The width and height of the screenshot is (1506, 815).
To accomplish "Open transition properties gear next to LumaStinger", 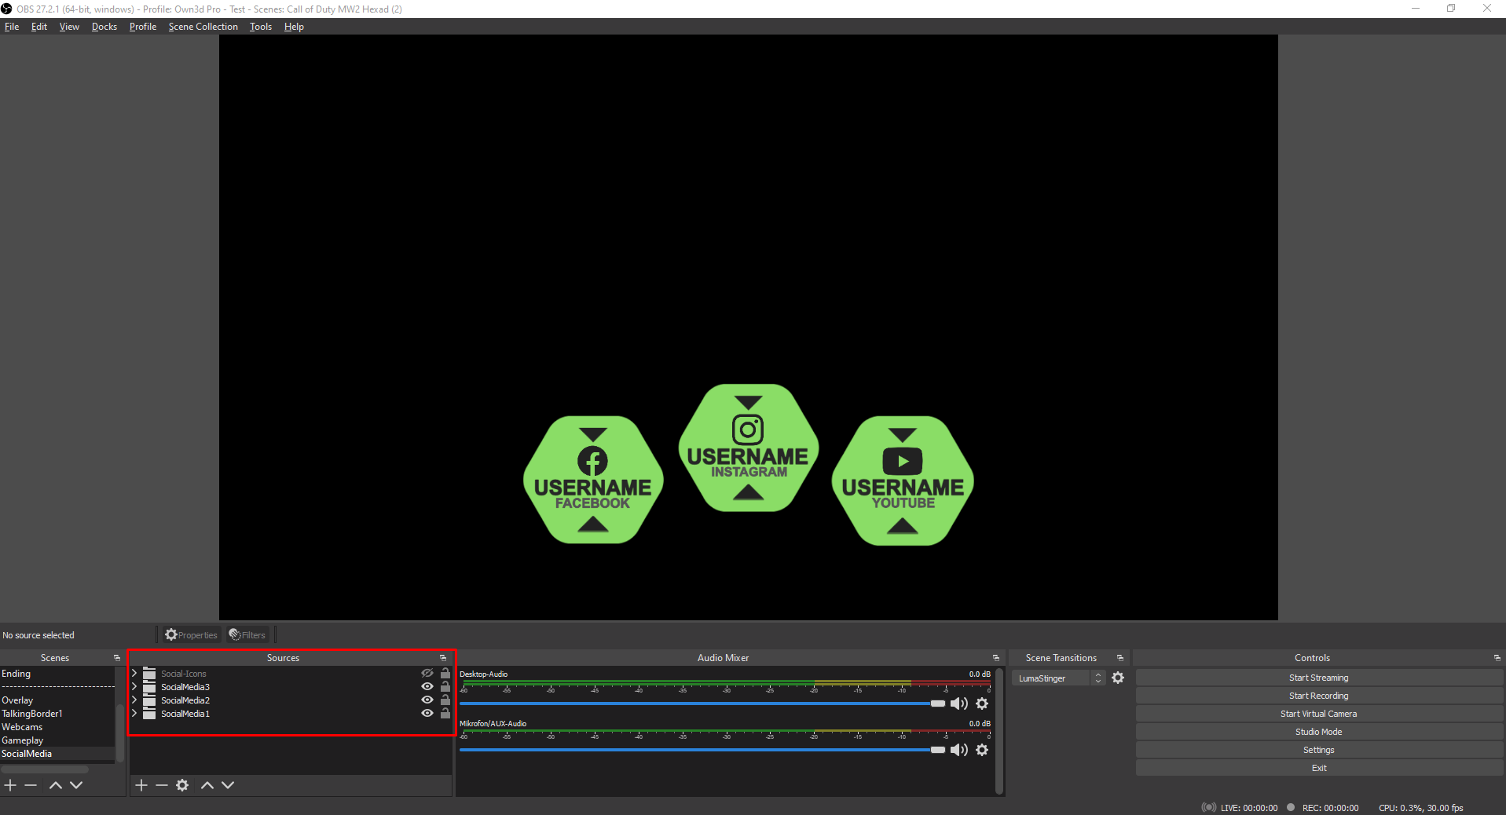I will 1118,678.
